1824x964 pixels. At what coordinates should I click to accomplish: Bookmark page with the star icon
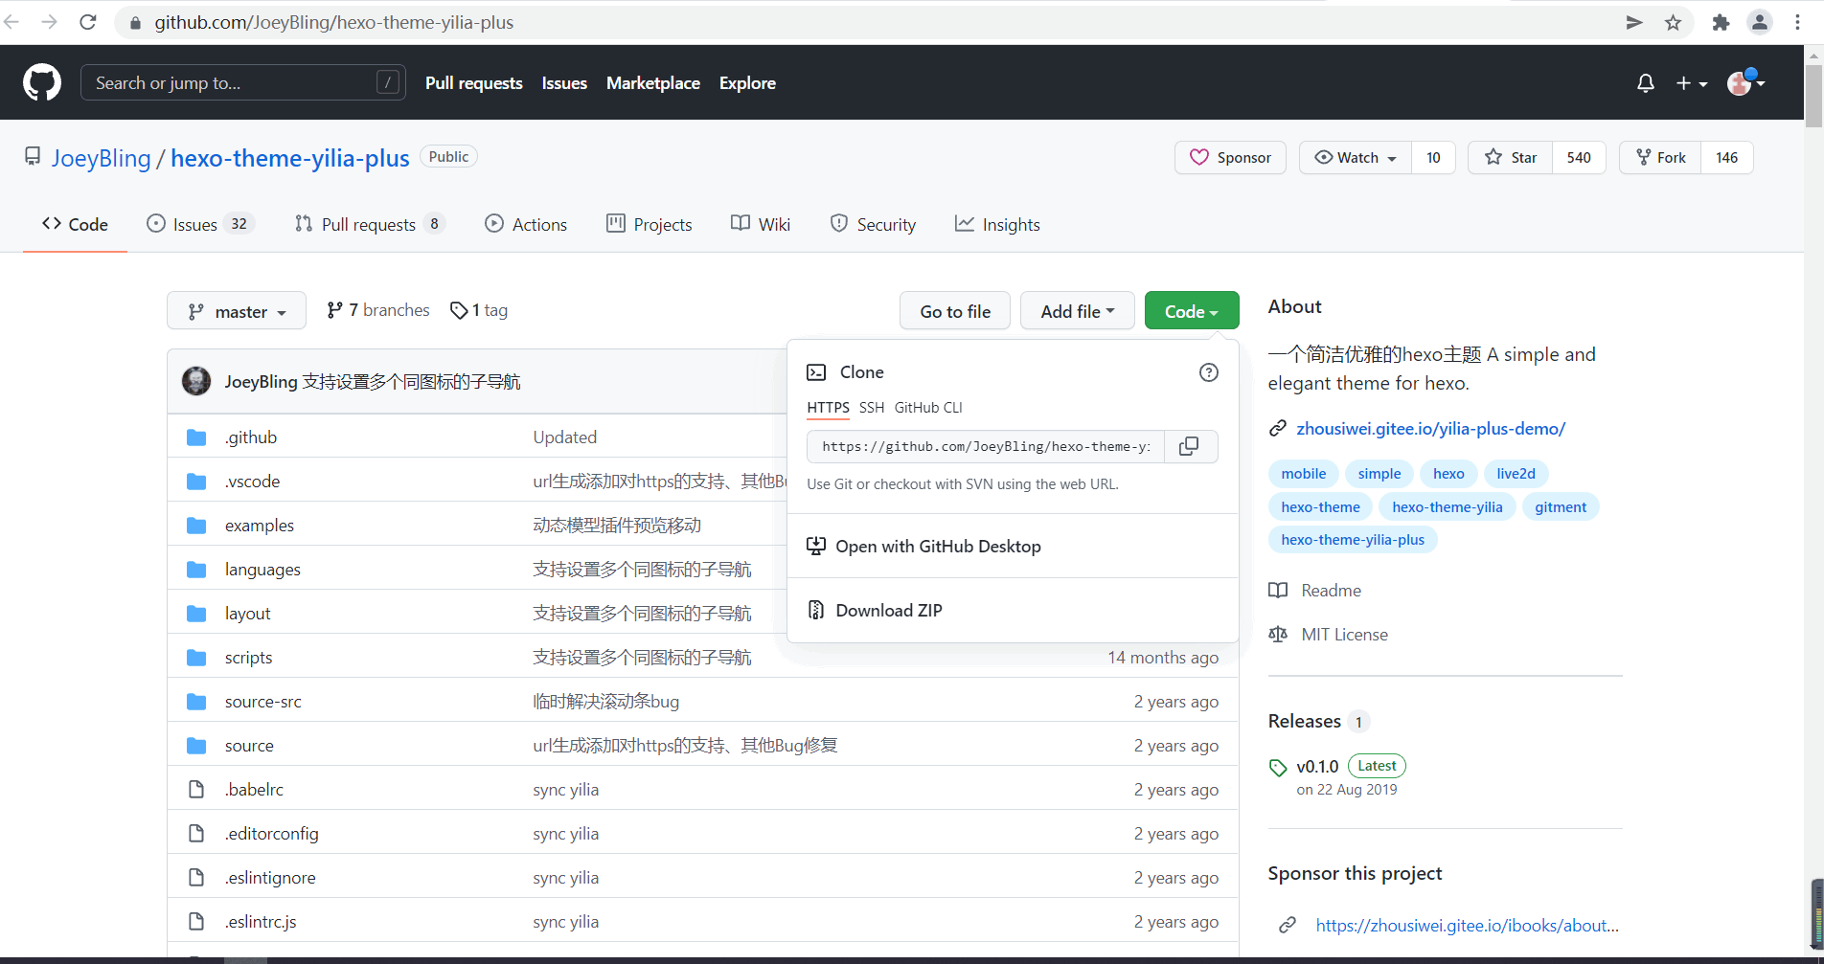1673,22
